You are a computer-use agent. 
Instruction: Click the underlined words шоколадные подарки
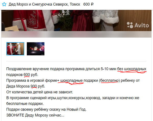[x=79, y=80]
